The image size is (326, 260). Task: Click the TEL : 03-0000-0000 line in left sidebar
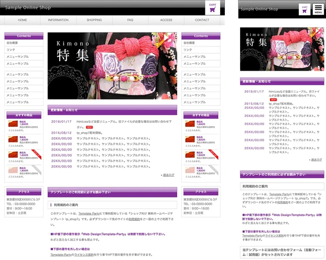tap(21, 204)
